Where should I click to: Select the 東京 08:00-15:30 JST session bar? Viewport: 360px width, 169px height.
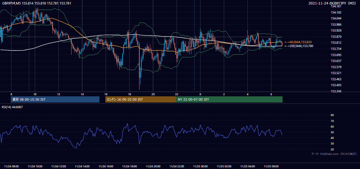click(x=55, y=99)
